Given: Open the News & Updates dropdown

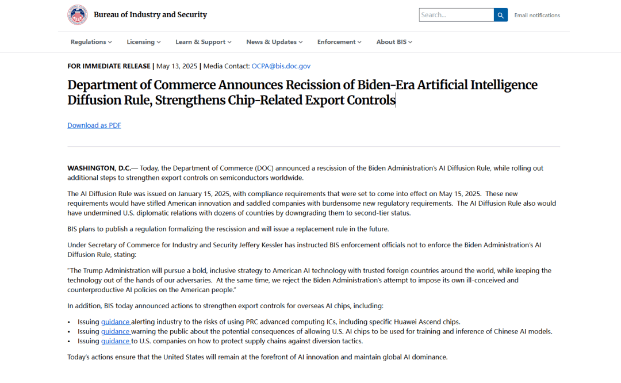Looking at the screenshot, I should pyautogui.click(x=274, y=42).
